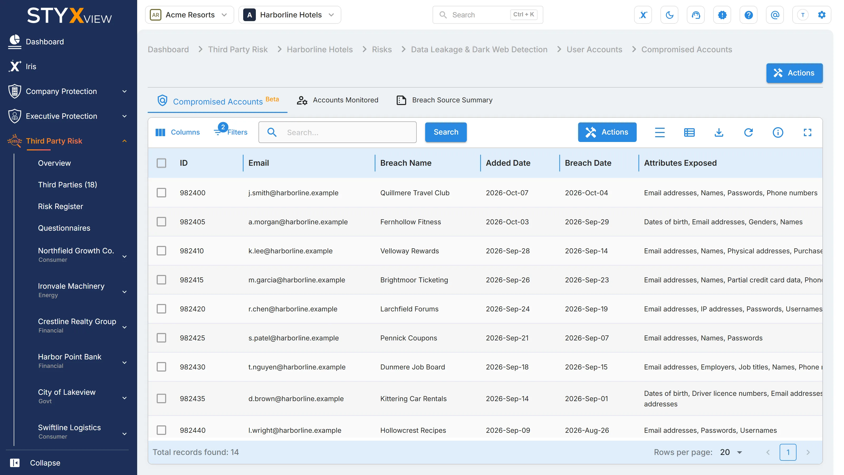
Task: Open Risk Register in sidebar
Action: click(x=61, y=206)
